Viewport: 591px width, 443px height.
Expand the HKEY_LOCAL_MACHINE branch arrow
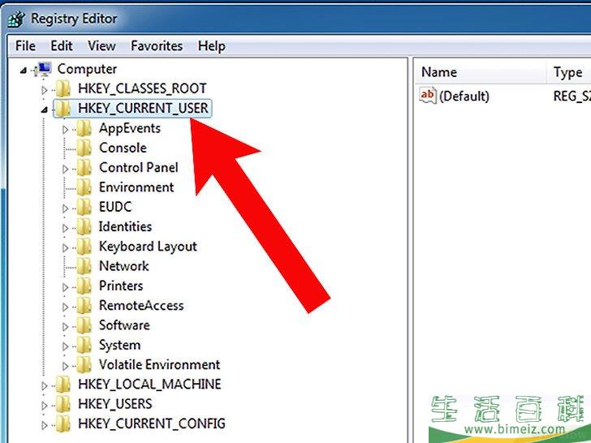(x=45, y=385)
